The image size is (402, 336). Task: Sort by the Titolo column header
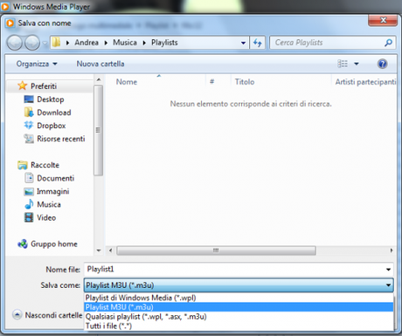245,82
